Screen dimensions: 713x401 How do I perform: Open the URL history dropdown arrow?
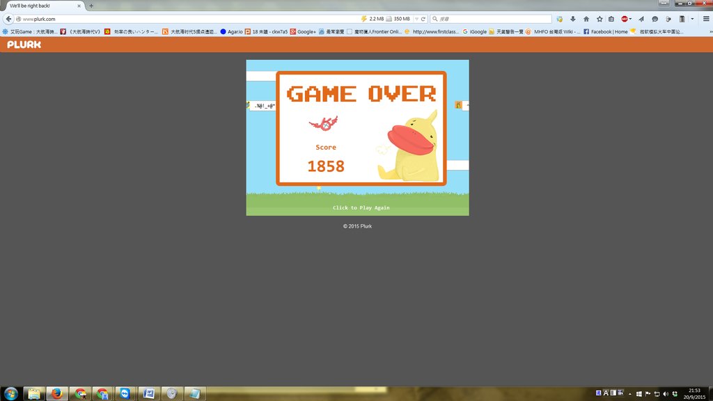pyautogui.click(x=416, y=19)
